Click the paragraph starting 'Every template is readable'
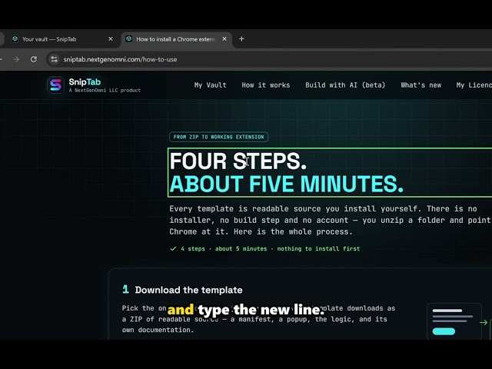 [x=330, y=221]
